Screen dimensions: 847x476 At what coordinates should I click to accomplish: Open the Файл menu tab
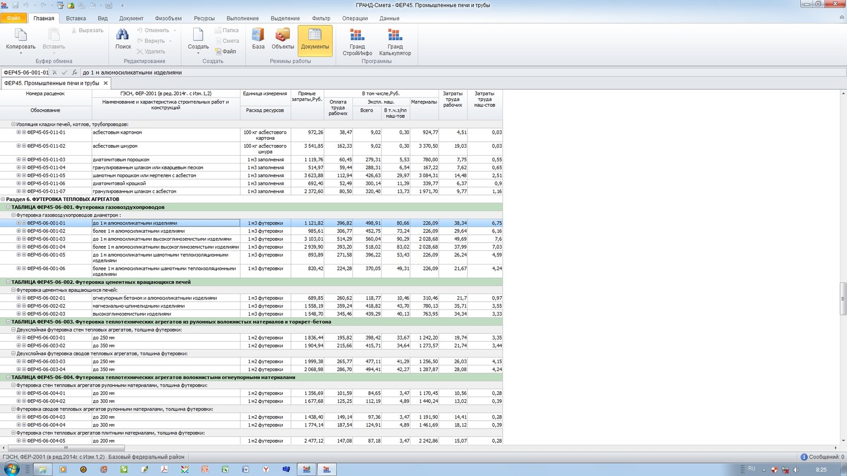13,19
